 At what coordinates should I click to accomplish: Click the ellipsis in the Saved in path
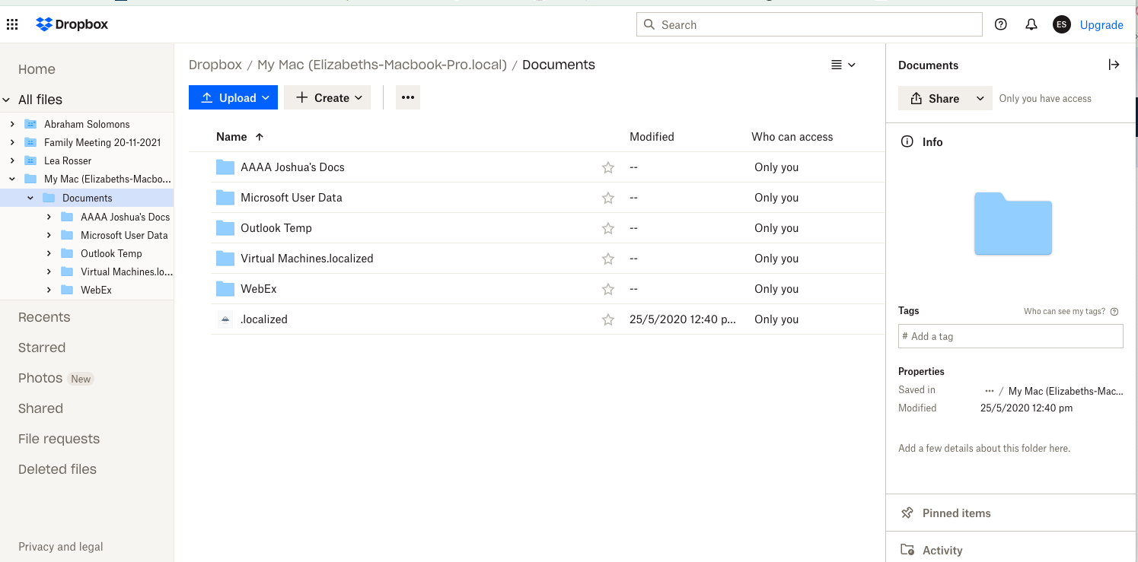(x=989, y=391)
